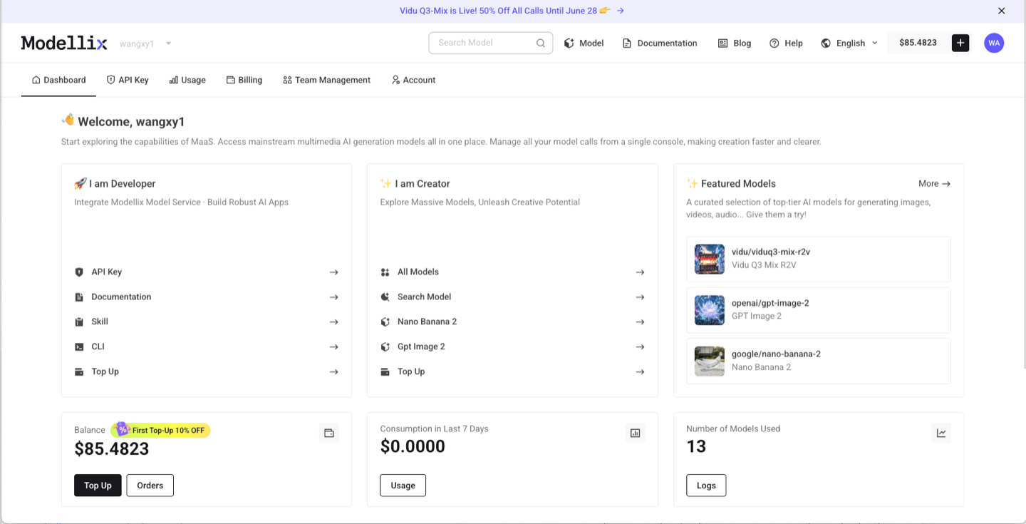Click the arrow in the top promo banner
Screen dimensions: 1026x524
621,11
